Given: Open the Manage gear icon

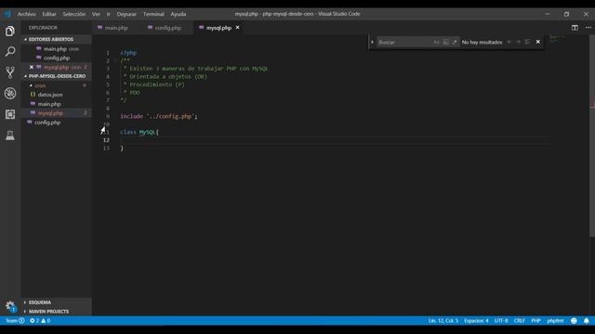Looking at the screenshot, I should 10,306.
